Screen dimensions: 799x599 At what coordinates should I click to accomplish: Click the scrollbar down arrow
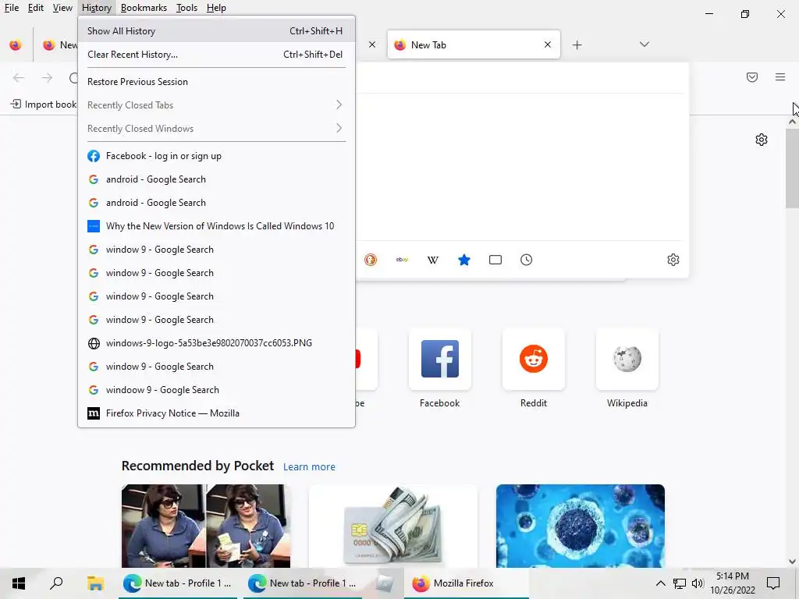coord(792,562)
